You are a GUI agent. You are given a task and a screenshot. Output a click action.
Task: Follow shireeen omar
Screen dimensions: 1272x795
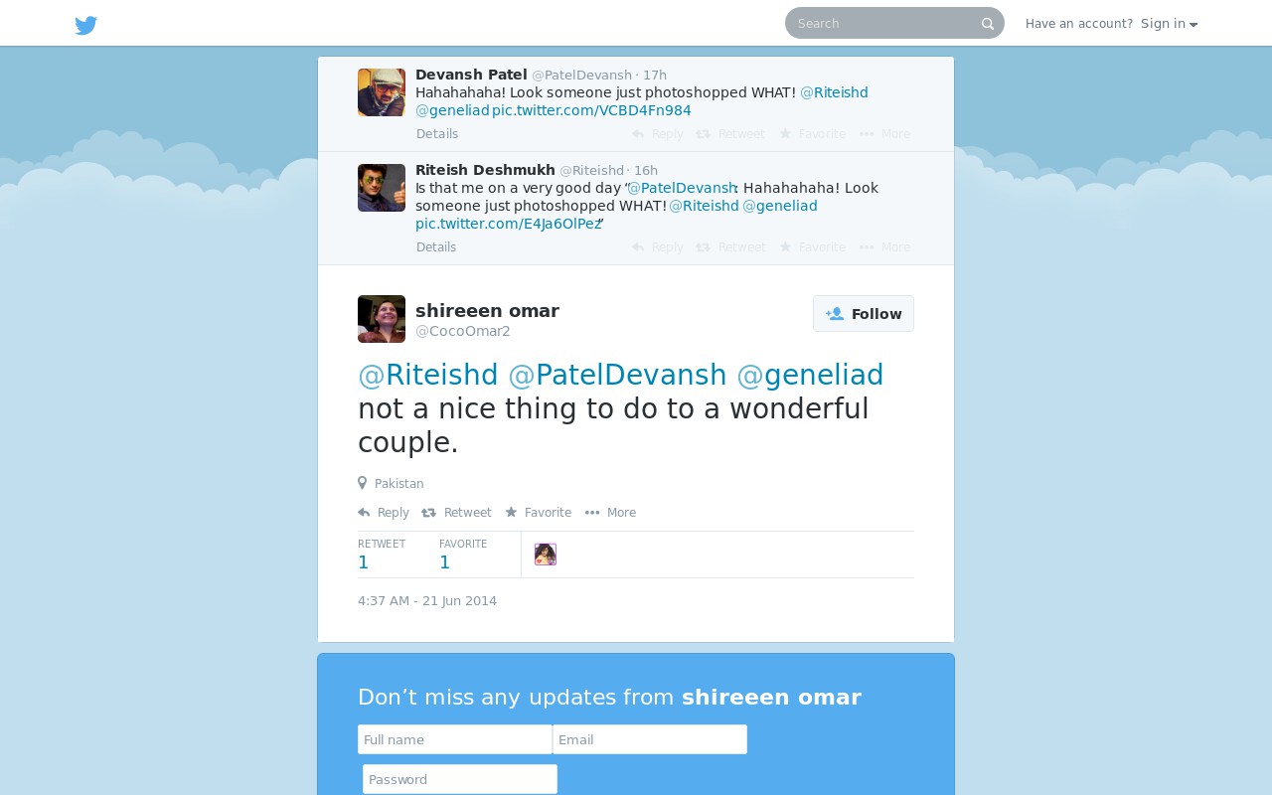864,314
